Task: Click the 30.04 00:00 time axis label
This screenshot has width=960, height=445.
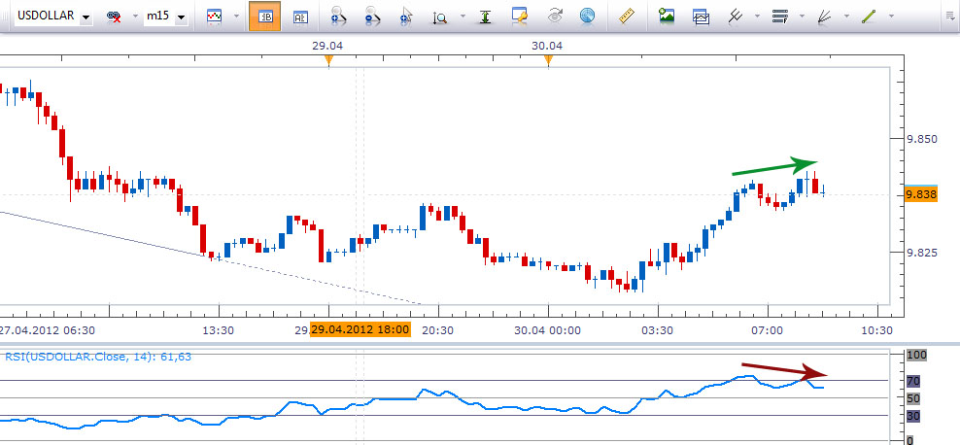Action: tap(547, 330)
